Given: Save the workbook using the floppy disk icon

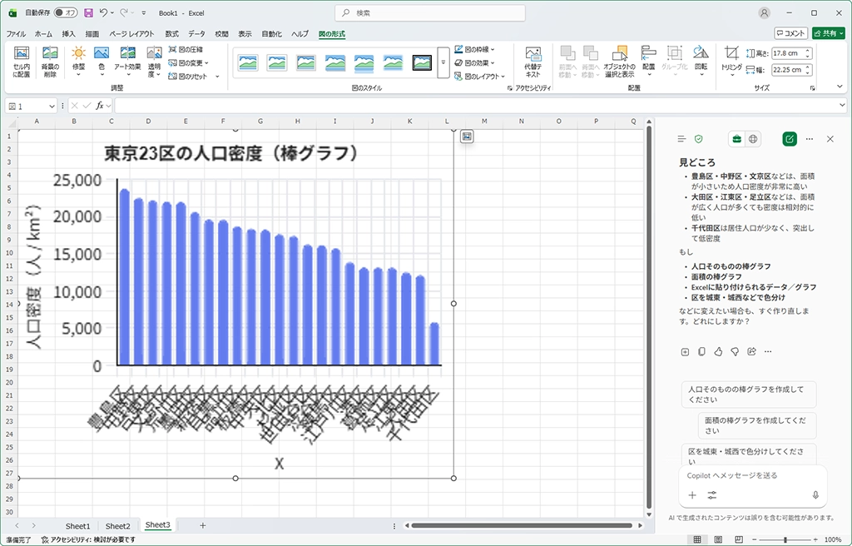Looking at the screenshot, I should pos(88,13).
